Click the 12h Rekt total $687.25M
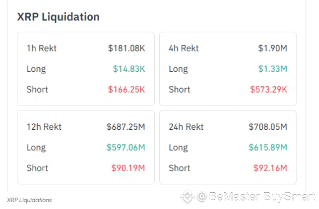 126,127
